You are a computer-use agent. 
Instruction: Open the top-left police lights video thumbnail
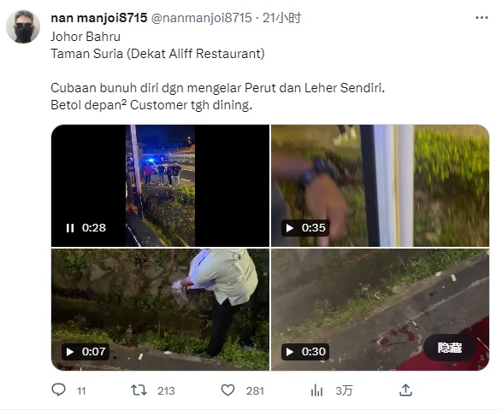point(160,185)
